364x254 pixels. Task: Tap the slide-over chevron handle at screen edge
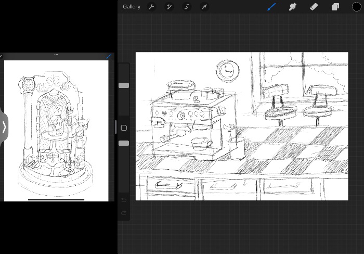(4, 127)
